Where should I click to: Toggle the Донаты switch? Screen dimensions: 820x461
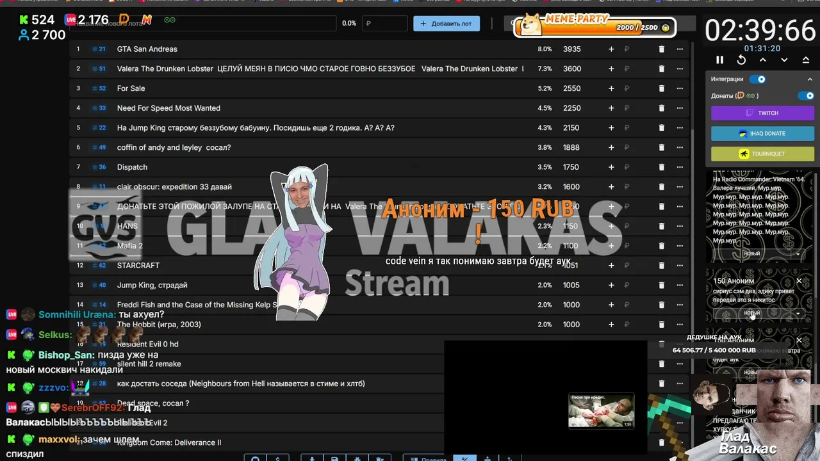click(x=806, y=95)
